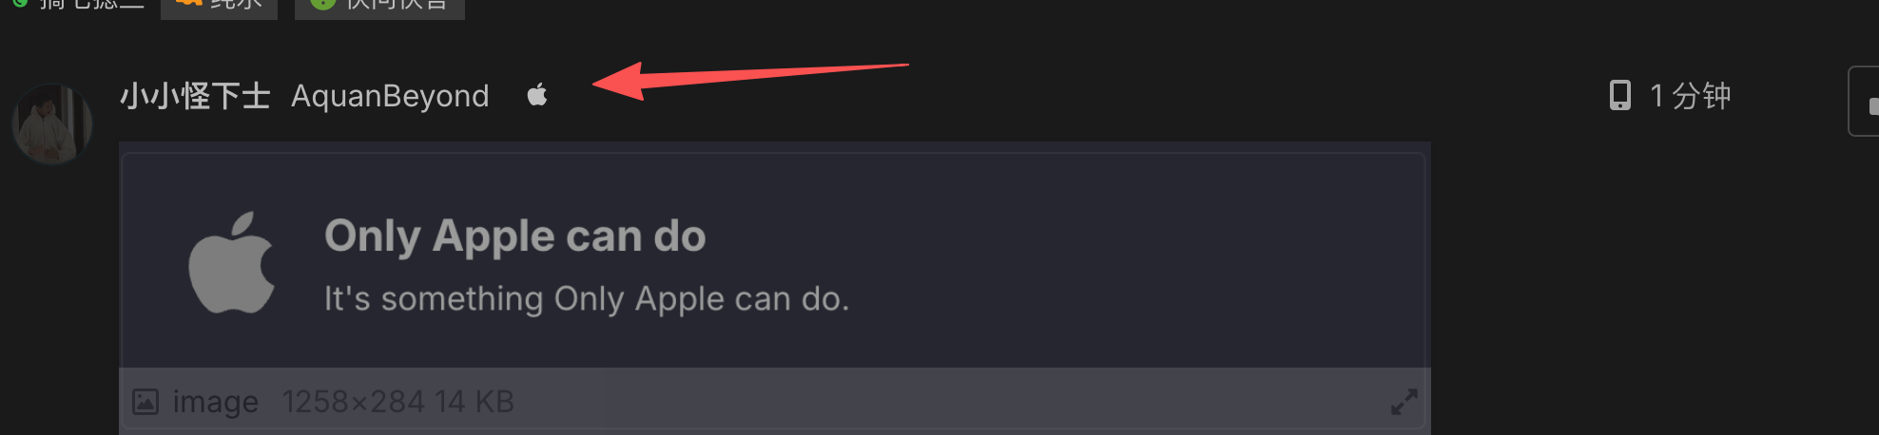Click the green circle icon on the right-hand tag
Screen dimensions: 1879x435
coord(323,3)
